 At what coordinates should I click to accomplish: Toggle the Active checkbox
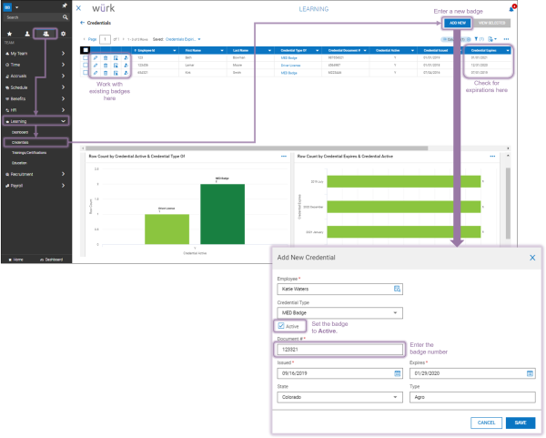(x=281, y=326)
